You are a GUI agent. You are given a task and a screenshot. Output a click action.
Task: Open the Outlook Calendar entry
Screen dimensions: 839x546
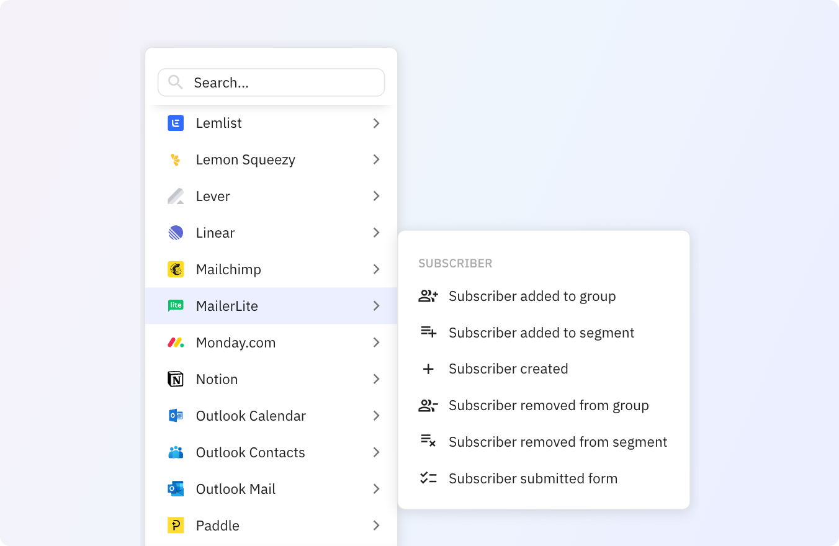point(271,416)
